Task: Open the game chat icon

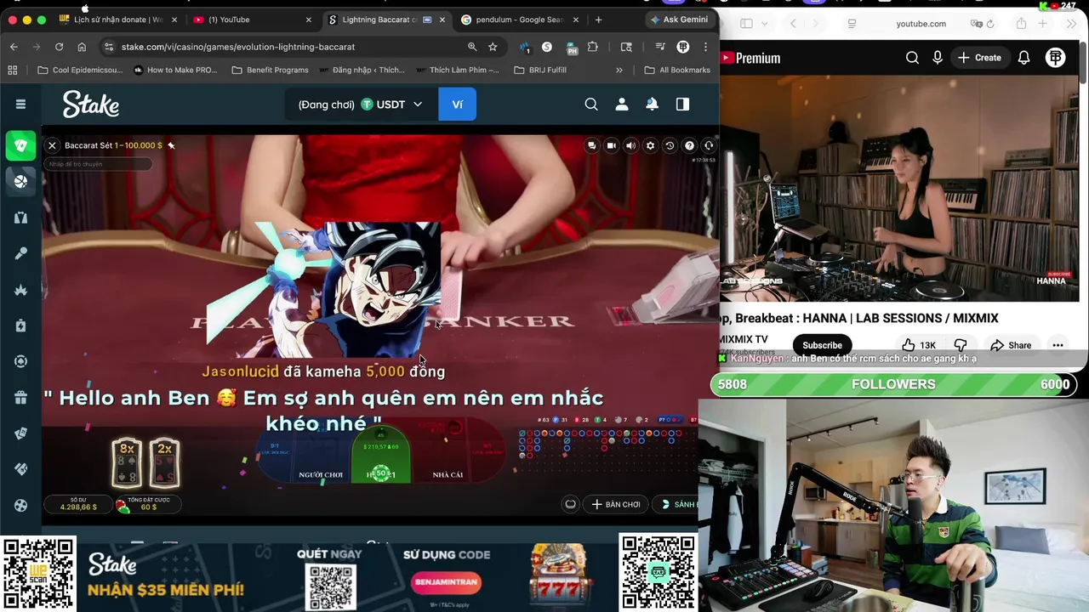Action: pos(591,145)
